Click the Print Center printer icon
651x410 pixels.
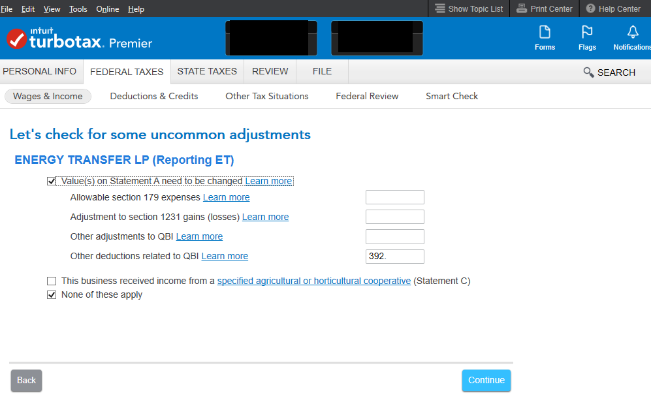[522, 8]
